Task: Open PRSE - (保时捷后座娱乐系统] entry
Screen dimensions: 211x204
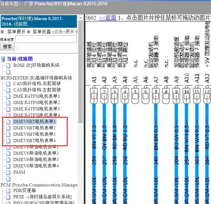Action: 42,197
